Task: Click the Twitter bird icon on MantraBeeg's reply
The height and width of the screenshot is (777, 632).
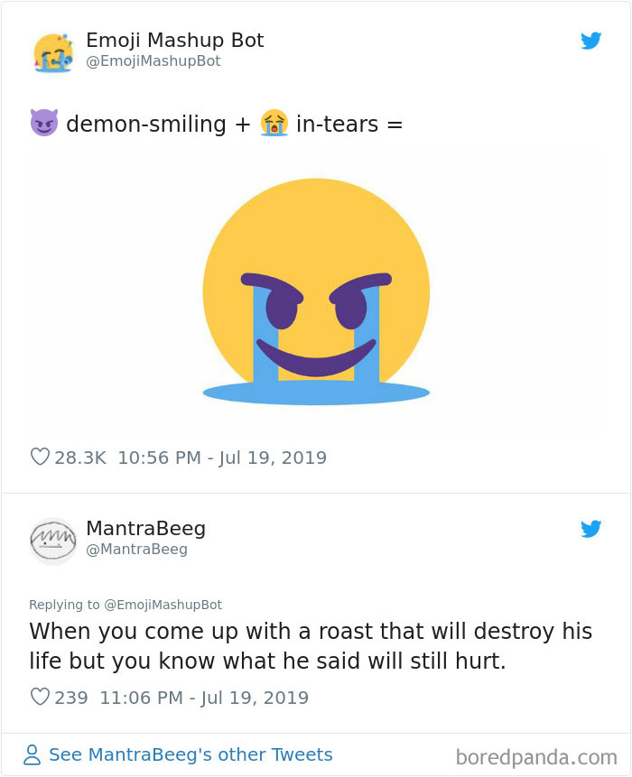Action: tap(591, 530)
